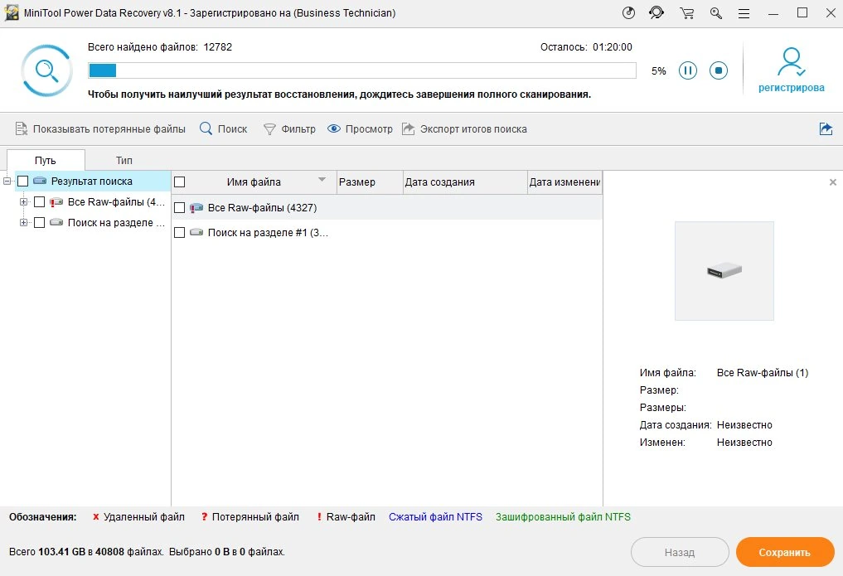
Task: Click Show lost files document icon
Action: (x=21, y=129)
